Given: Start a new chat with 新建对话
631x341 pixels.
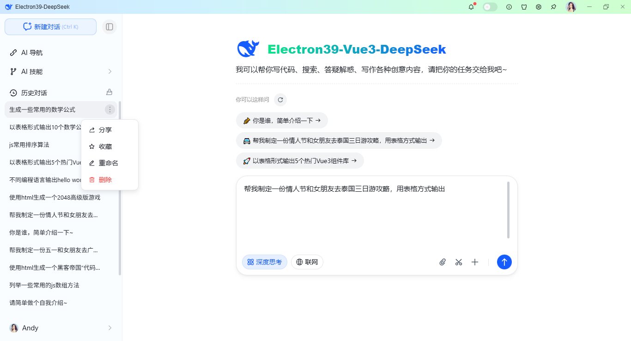Looking at the screenshot, I should click(x=50, y=27).
